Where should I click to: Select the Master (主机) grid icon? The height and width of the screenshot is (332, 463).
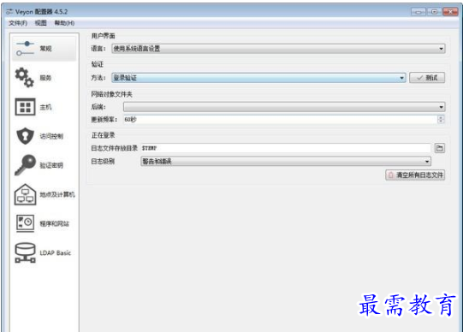pyautogui.click(x=25, y=107)
